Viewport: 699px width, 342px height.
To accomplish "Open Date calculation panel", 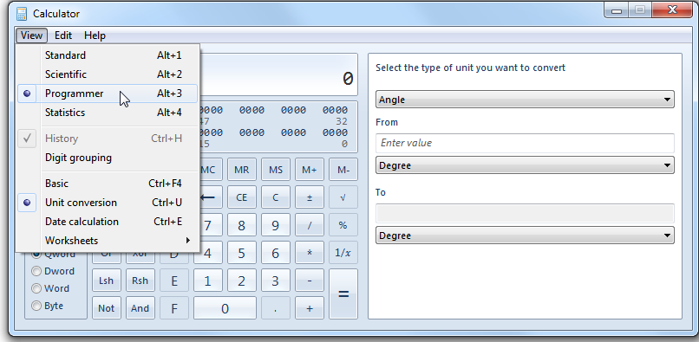I will pos(107,222).
